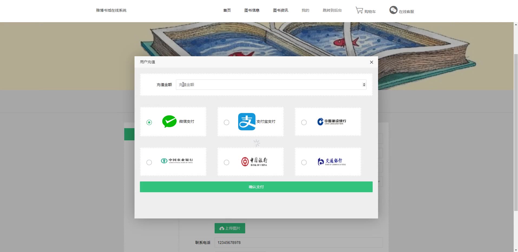Choose the 中国农业银行 radio option

point(149,163)
